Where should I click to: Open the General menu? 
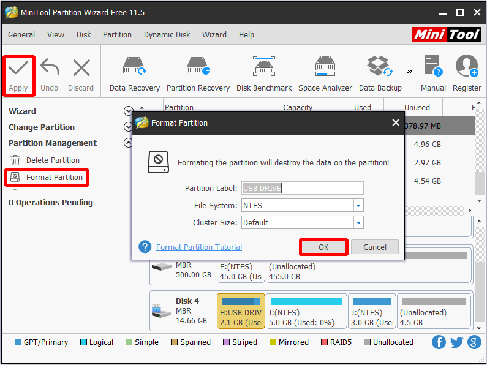pyautogui.click(x=21, y=34)
